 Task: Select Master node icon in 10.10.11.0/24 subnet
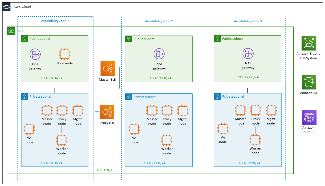pos(152,110)
